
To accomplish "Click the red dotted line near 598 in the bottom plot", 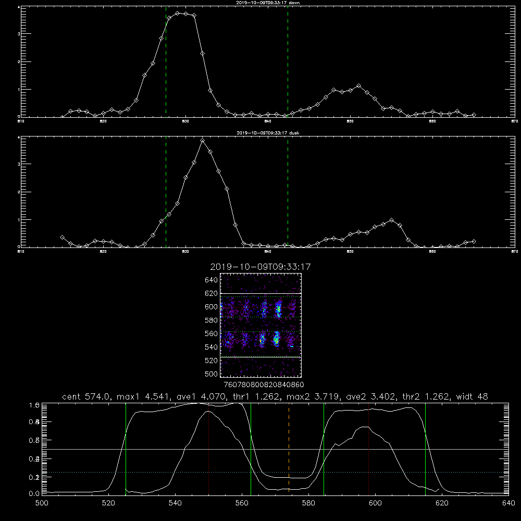I will pyautogui.click(x=368, y=449).
